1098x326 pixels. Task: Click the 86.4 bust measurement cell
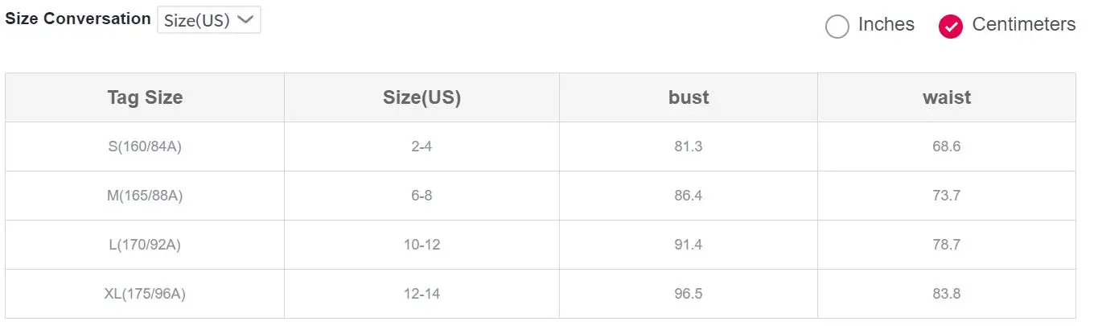689,196
